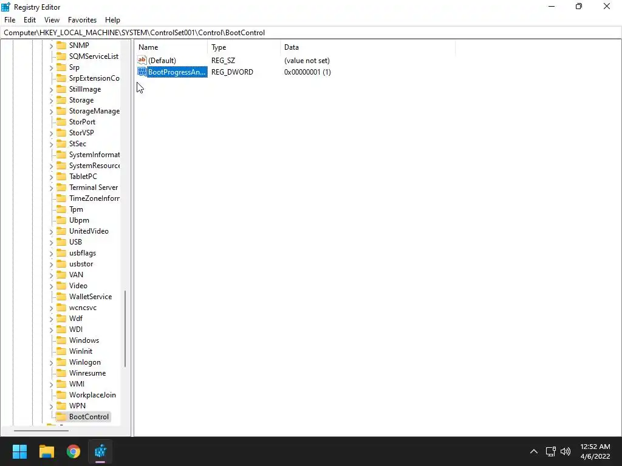Click the 0x00000001 (1) data cell
This screenshot has height=466, width=622.
tap(307, 72)
